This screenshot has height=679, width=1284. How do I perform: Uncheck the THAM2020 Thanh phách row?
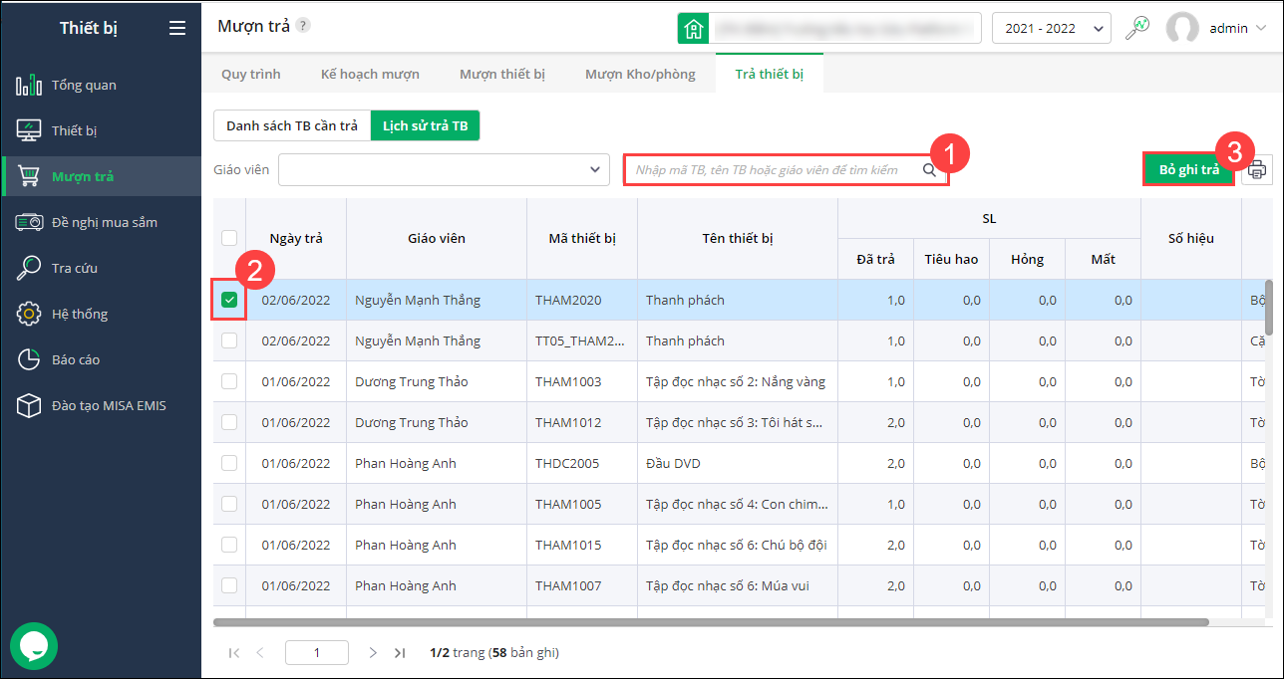click(x=229, y=300)
